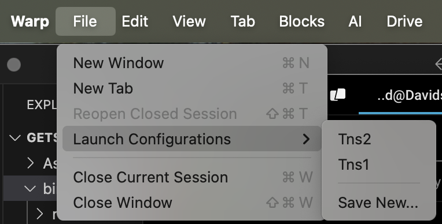Click the Launch Configurations submenu arrow

[x=306, y=139]
